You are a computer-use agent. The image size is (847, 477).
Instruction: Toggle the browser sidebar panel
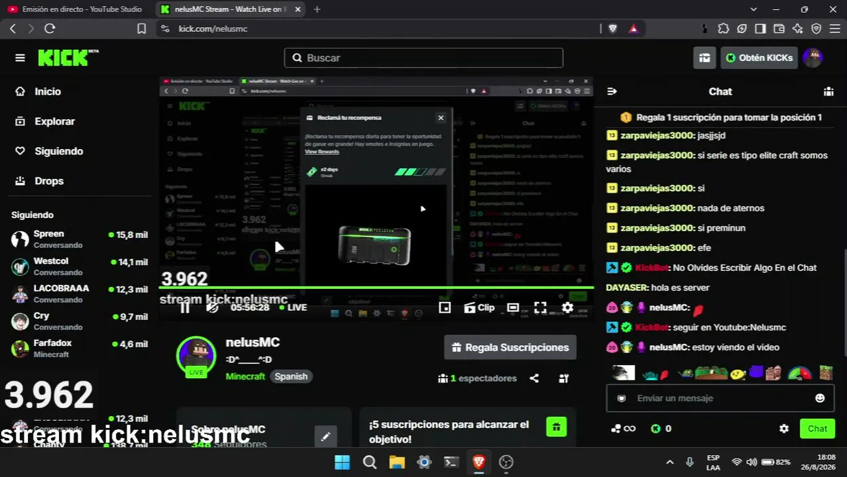(760, 28)
